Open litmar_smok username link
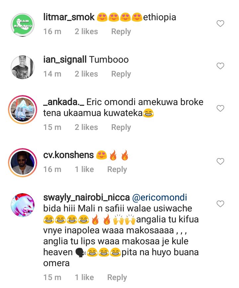This screenshot has height=288, width=239. pos(69,17)
